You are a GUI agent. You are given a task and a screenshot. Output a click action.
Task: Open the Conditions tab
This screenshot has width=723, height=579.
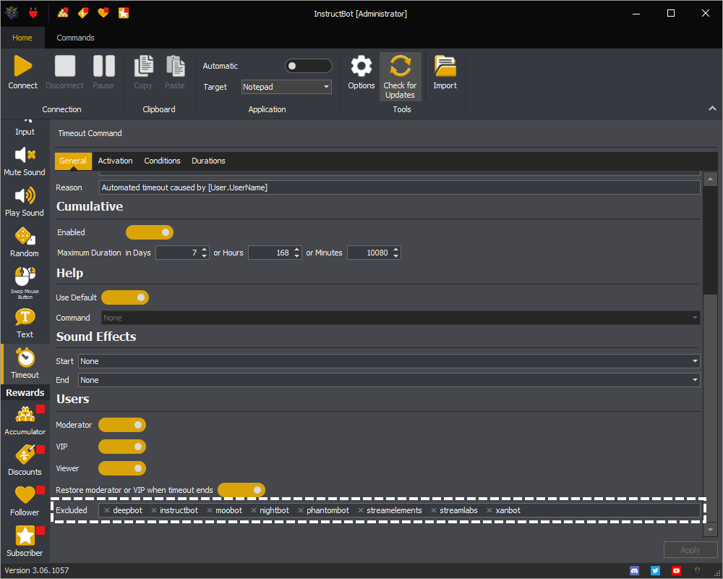coord(162,161)
